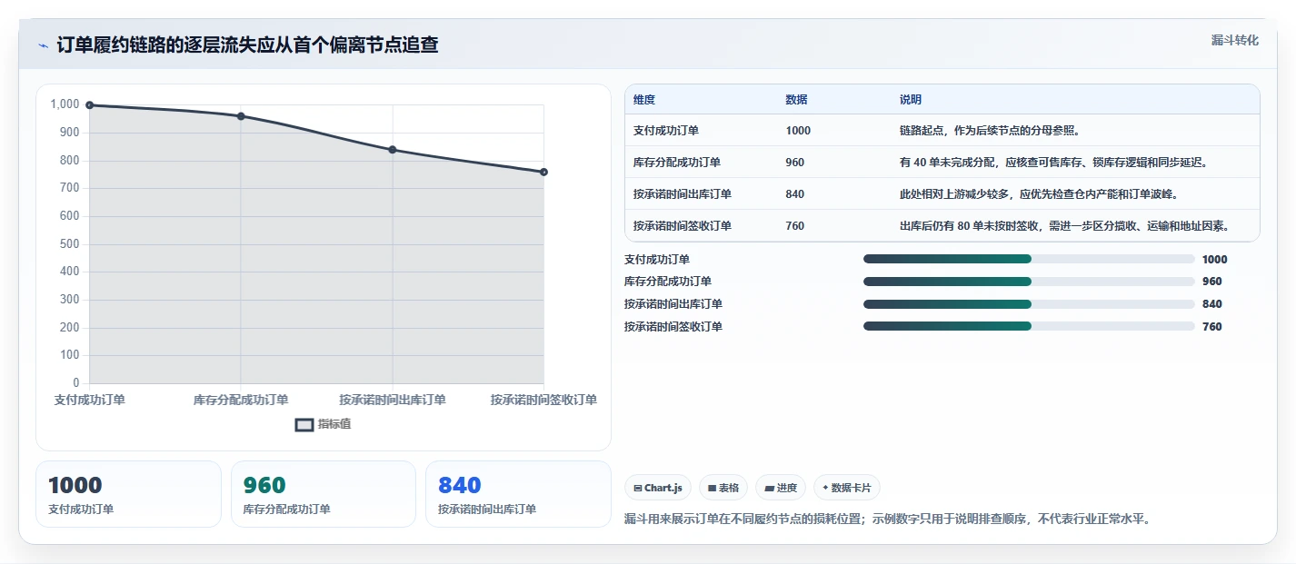
Task: Click table cell 按承诺时间签收订单
Action: [683, 226]
